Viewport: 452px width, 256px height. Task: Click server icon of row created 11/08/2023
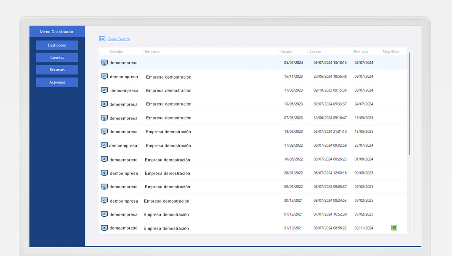point(104,90)
